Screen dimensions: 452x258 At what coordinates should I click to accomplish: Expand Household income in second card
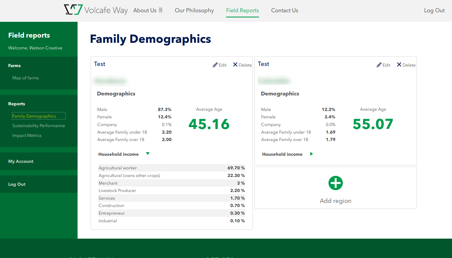[x=311, y=154]
